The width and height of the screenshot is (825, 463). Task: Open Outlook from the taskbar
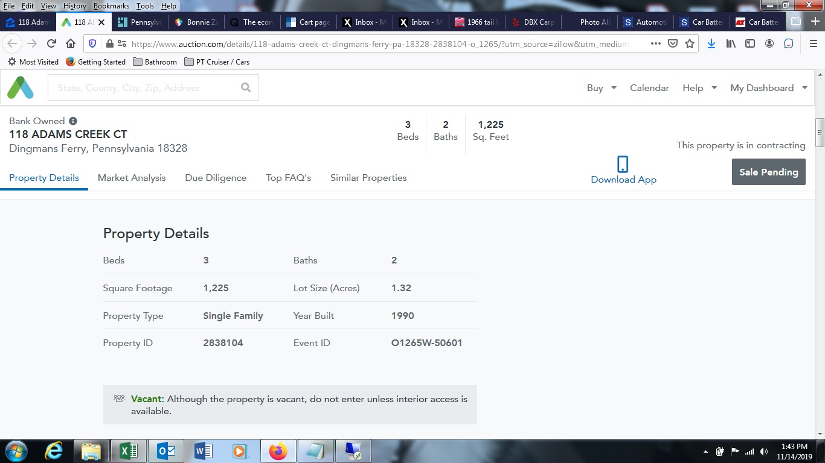click(165, 450)
